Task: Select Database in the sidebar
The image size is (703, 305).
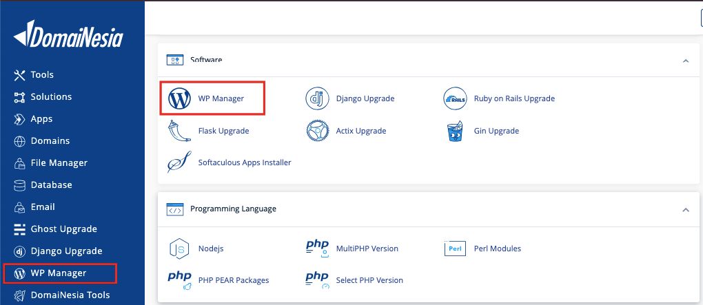Action: (52, 185)
